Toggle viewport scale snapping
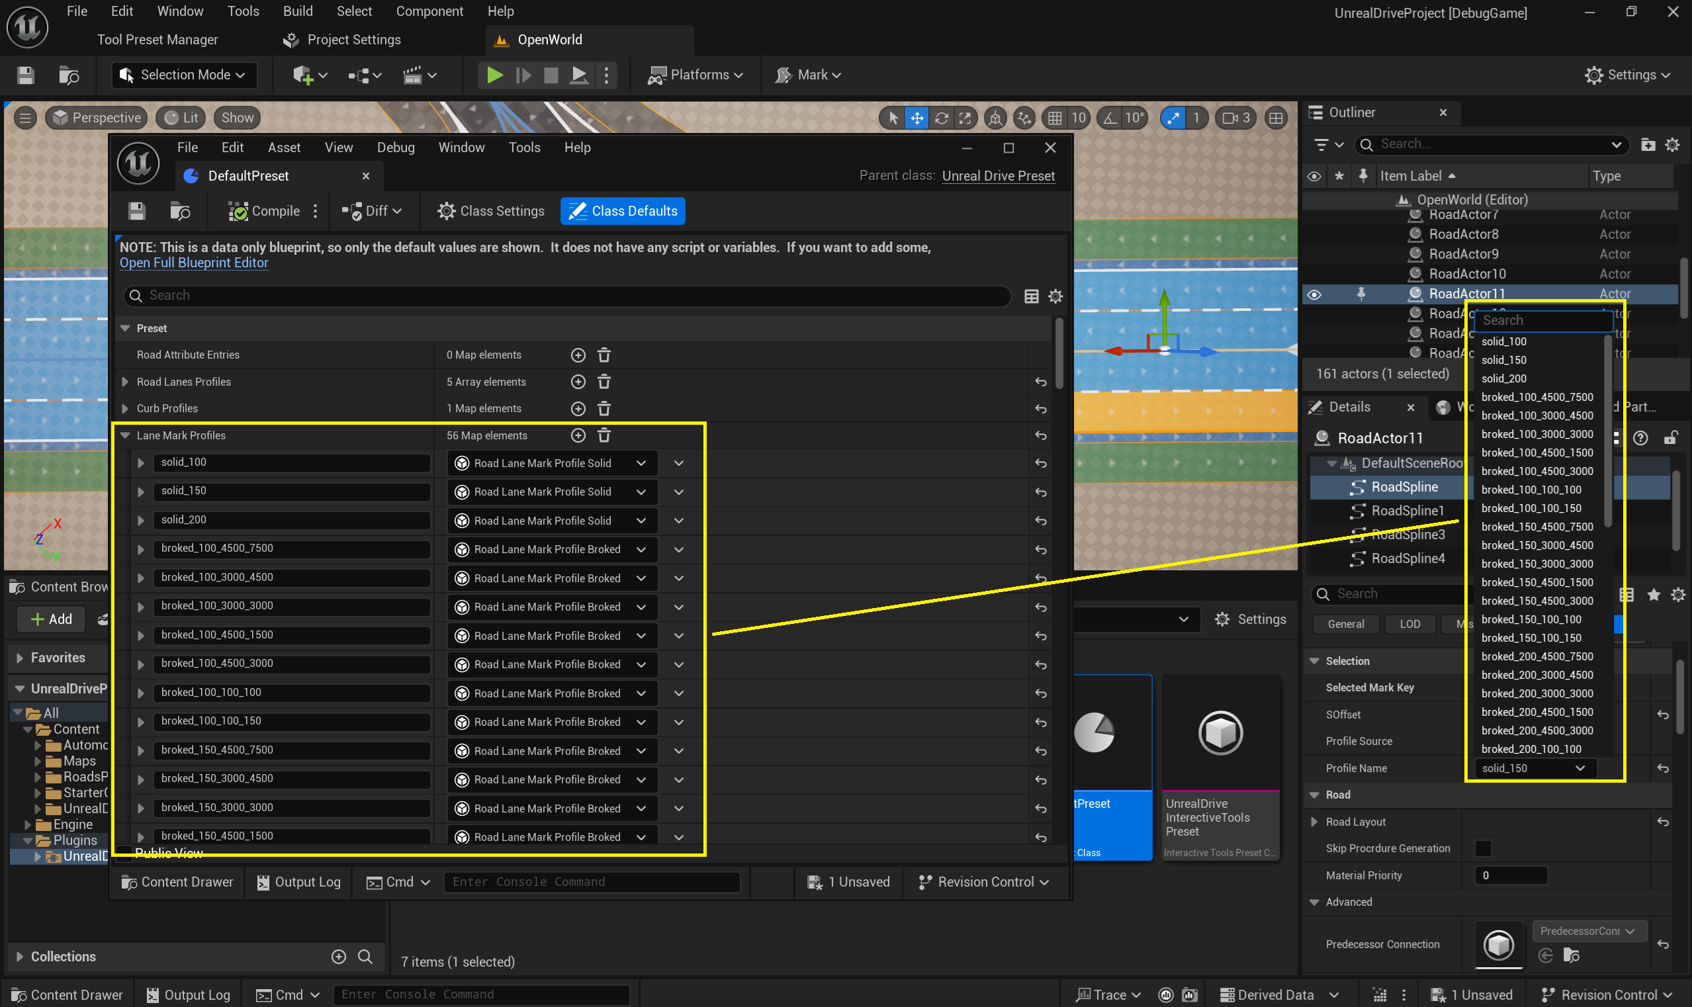This screenshot has height=1007, width=1692. [1173, 118]
